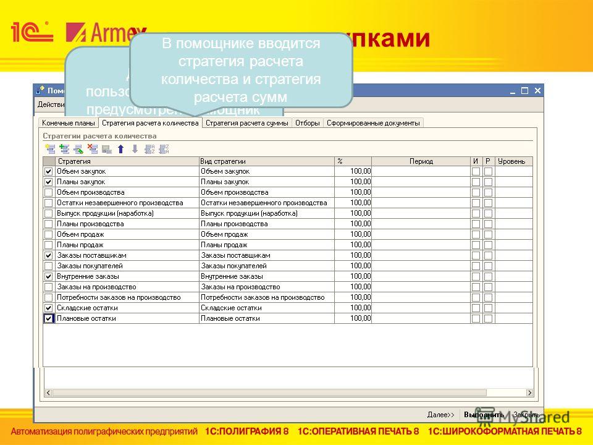Screen dimensions: 593x445
Task: Uncheck the Внутренние заказы strategy checkbox
Action: pyautogui.click(x=48, y=276)
